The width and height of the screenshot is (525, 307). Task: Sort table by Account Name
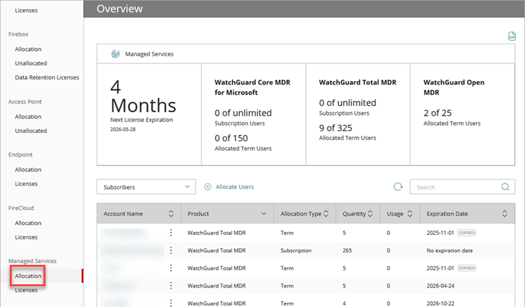click(171, 214)
